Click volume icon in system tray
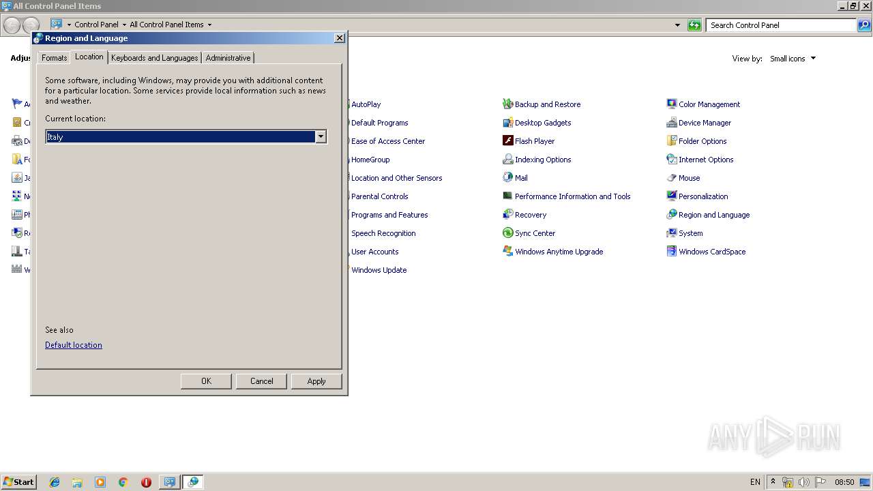Screen dimensions: 873x491 pos(804,482)
